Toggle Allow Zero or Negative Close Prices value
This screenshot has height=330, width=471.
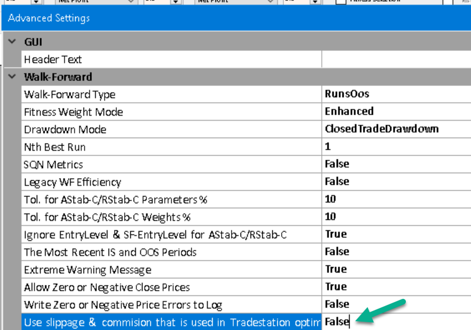tap(395, 287)
